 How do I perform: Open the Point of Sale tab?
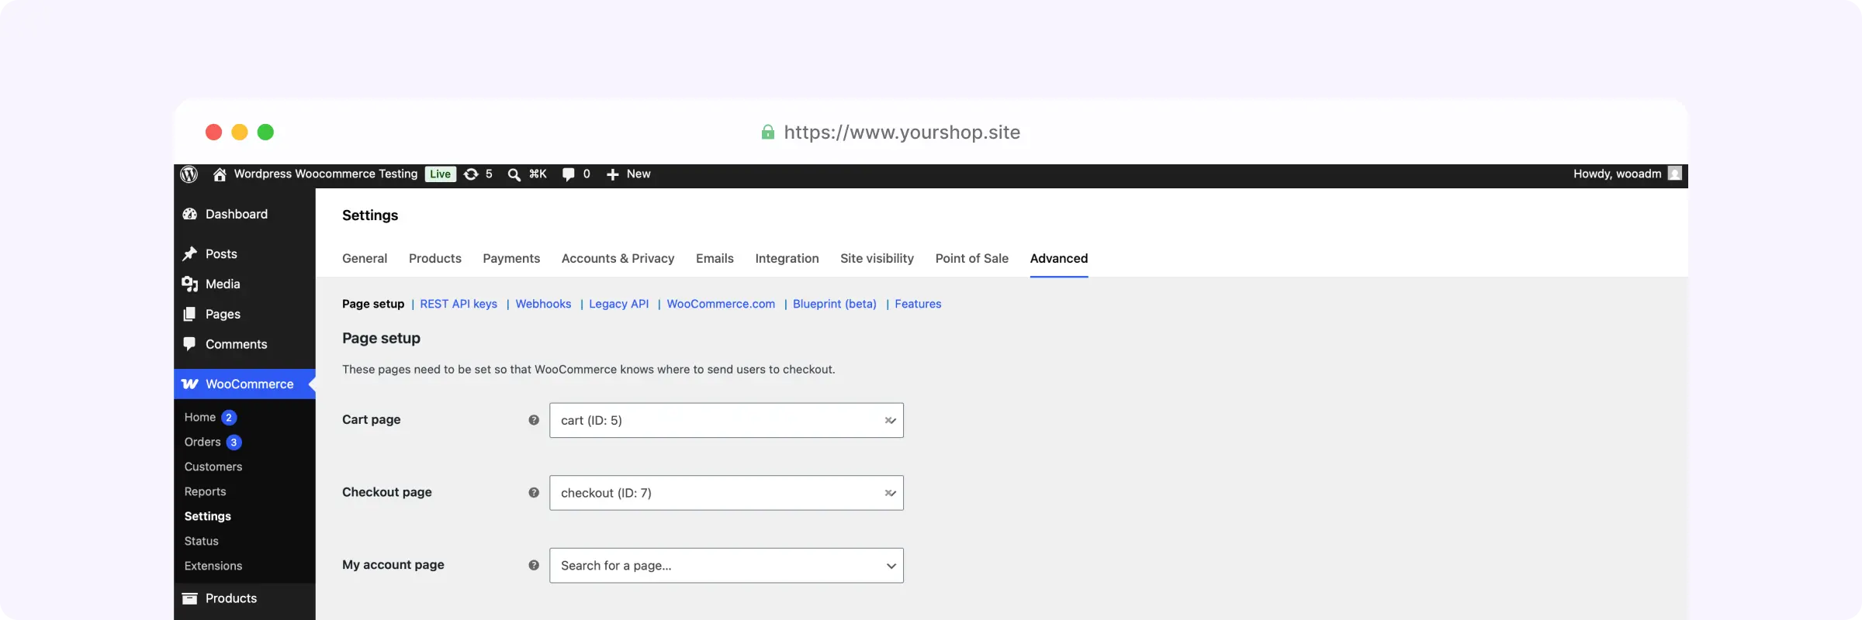point(972,258)
